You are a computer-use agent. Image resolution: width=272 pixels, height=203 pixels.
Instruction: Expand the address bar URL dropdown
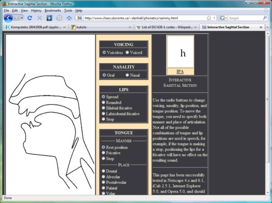point(215,18)
